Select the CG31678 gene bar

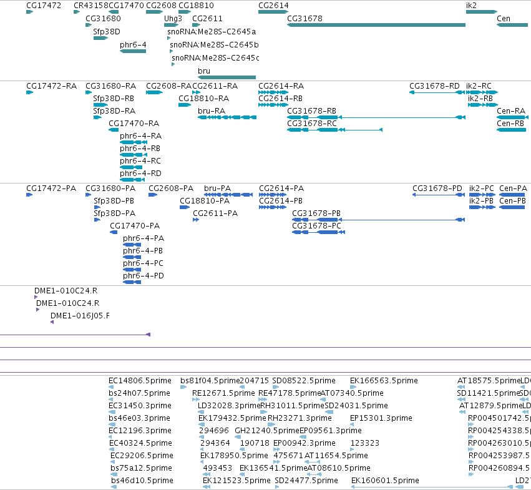click(x=376, y=25)
